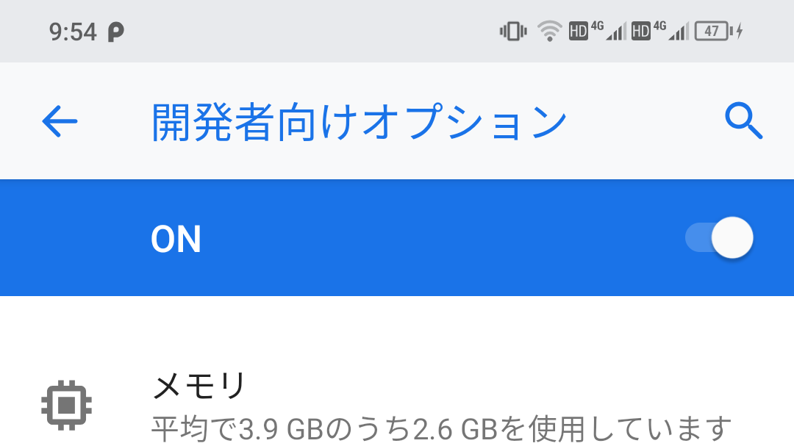
Task: Open the メモリ settings entry
Action: (397, 405)
